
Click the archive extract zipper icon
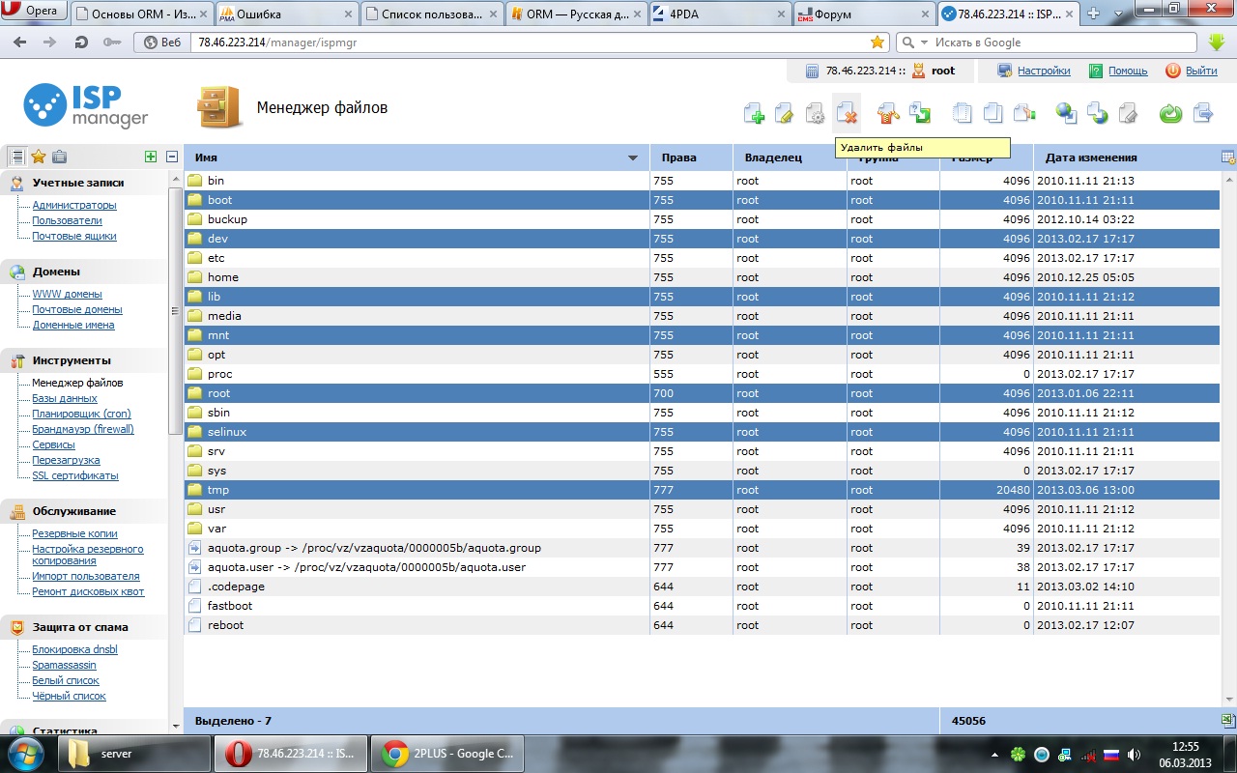[888, 114]
